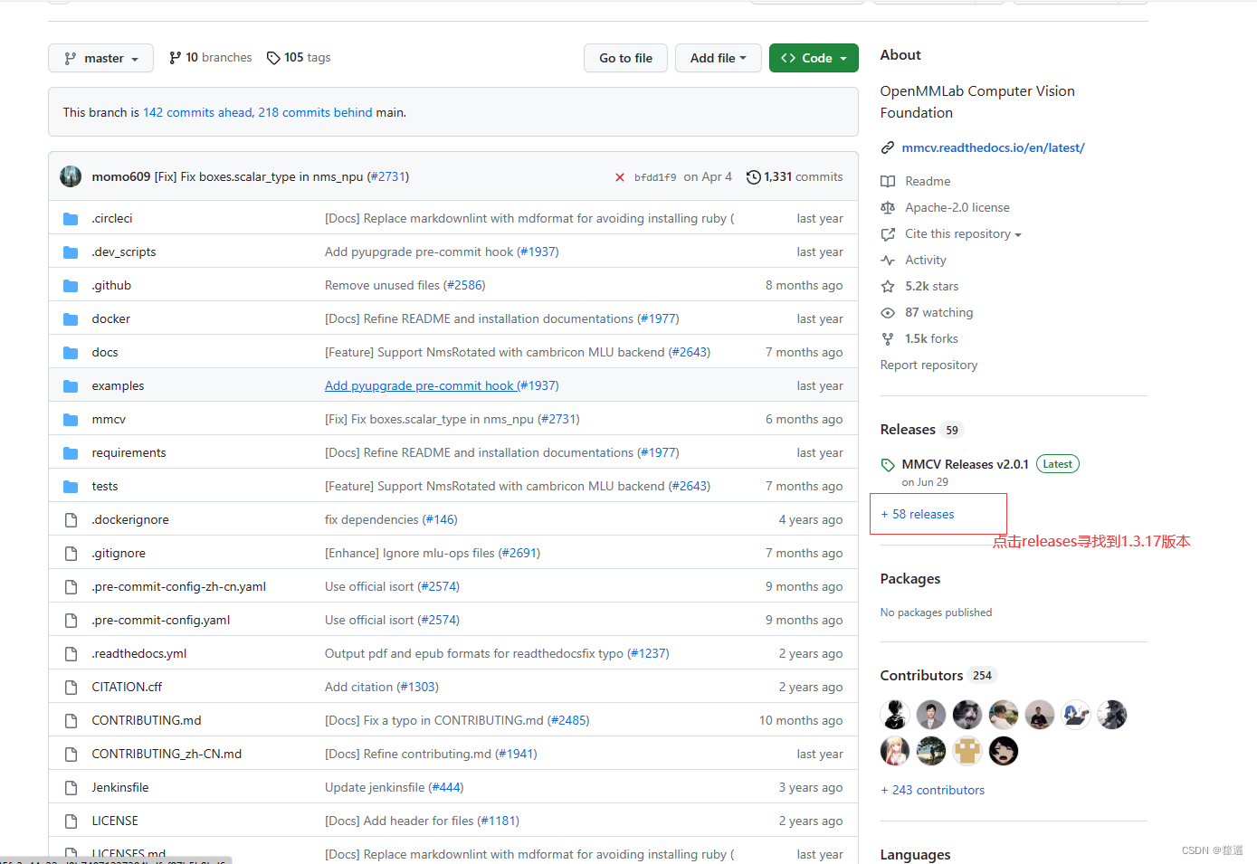Open mmcv.readthedocs.io documentation link
The height and width of the screenshot is (864, 1257).
point(993,147)
